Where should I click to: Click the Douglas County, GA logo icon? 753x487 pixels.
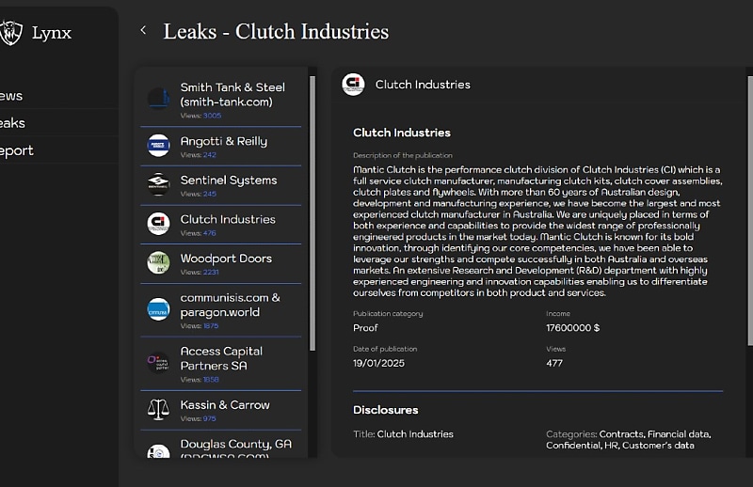pos(158,451)
